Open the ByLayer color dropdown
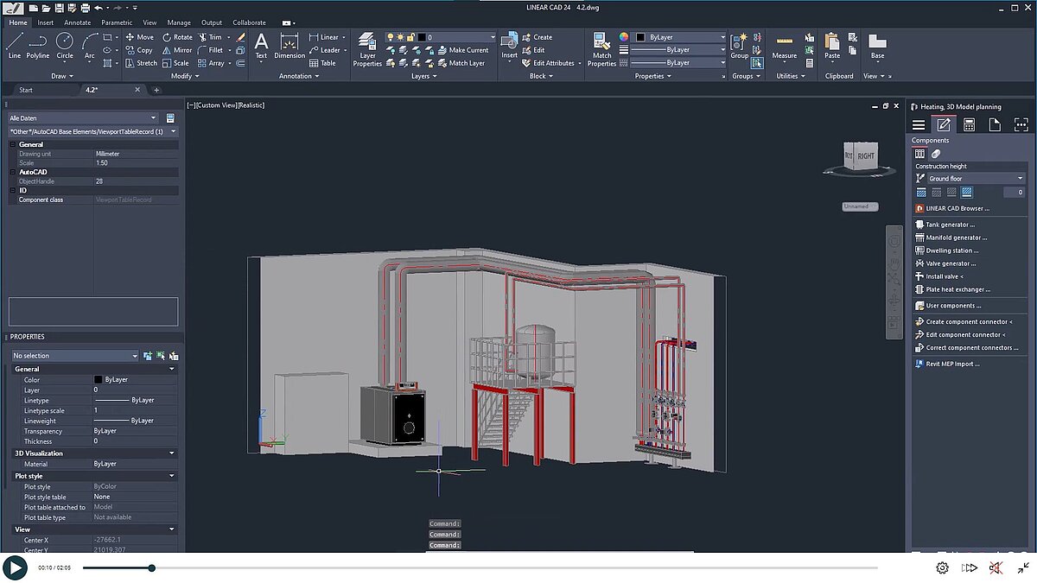The width and height of the screenshot is (1037, 583). click(x=724, y=36)
